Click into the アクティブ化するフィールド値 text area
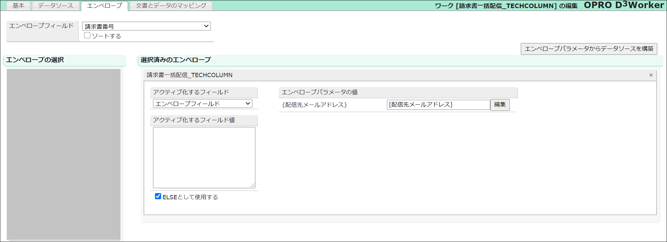Screen dimensions: 667x242 pos(204,157)
